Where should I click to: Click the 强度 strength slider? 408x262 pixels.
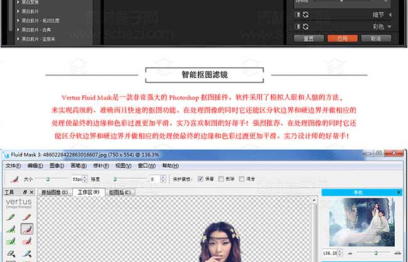[x=130, y=178]
